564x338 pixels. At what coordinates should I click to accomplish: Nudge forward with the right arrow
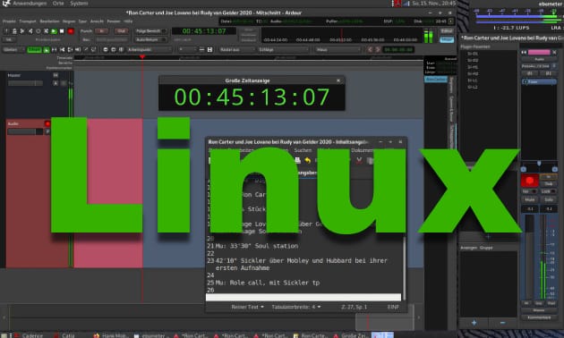(378, 49)
